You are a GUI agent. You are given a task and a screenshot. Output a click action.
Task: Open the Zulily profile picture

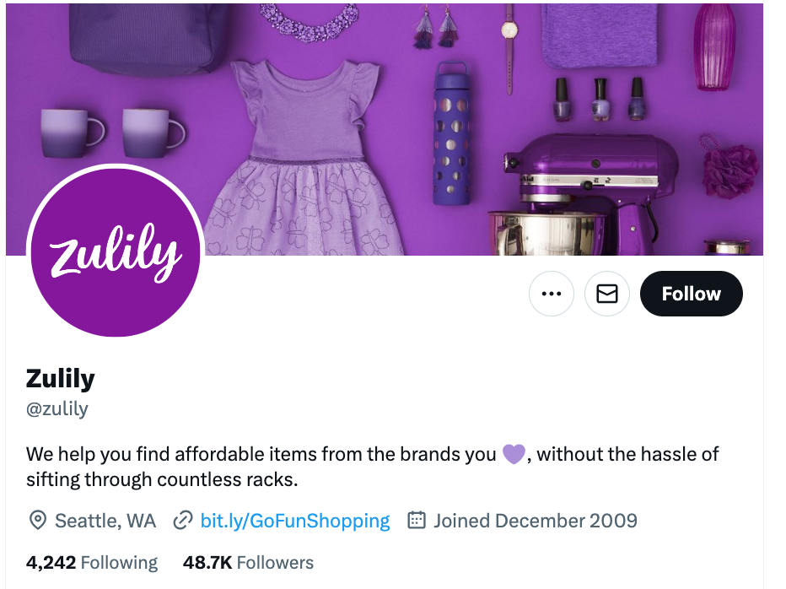click(116, 251)
